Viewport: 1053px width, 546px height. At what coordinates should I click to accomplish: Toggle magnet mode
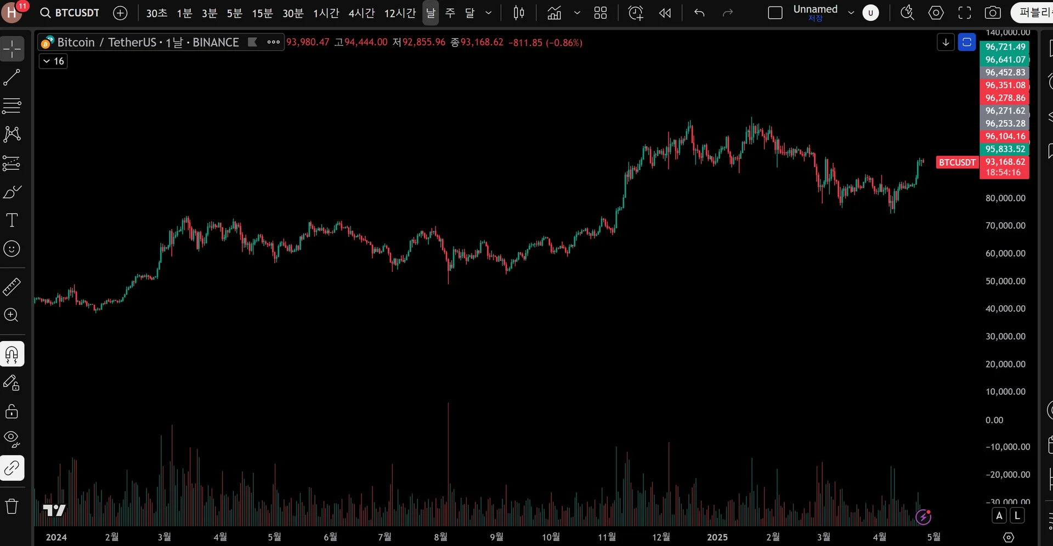[12, 354]
